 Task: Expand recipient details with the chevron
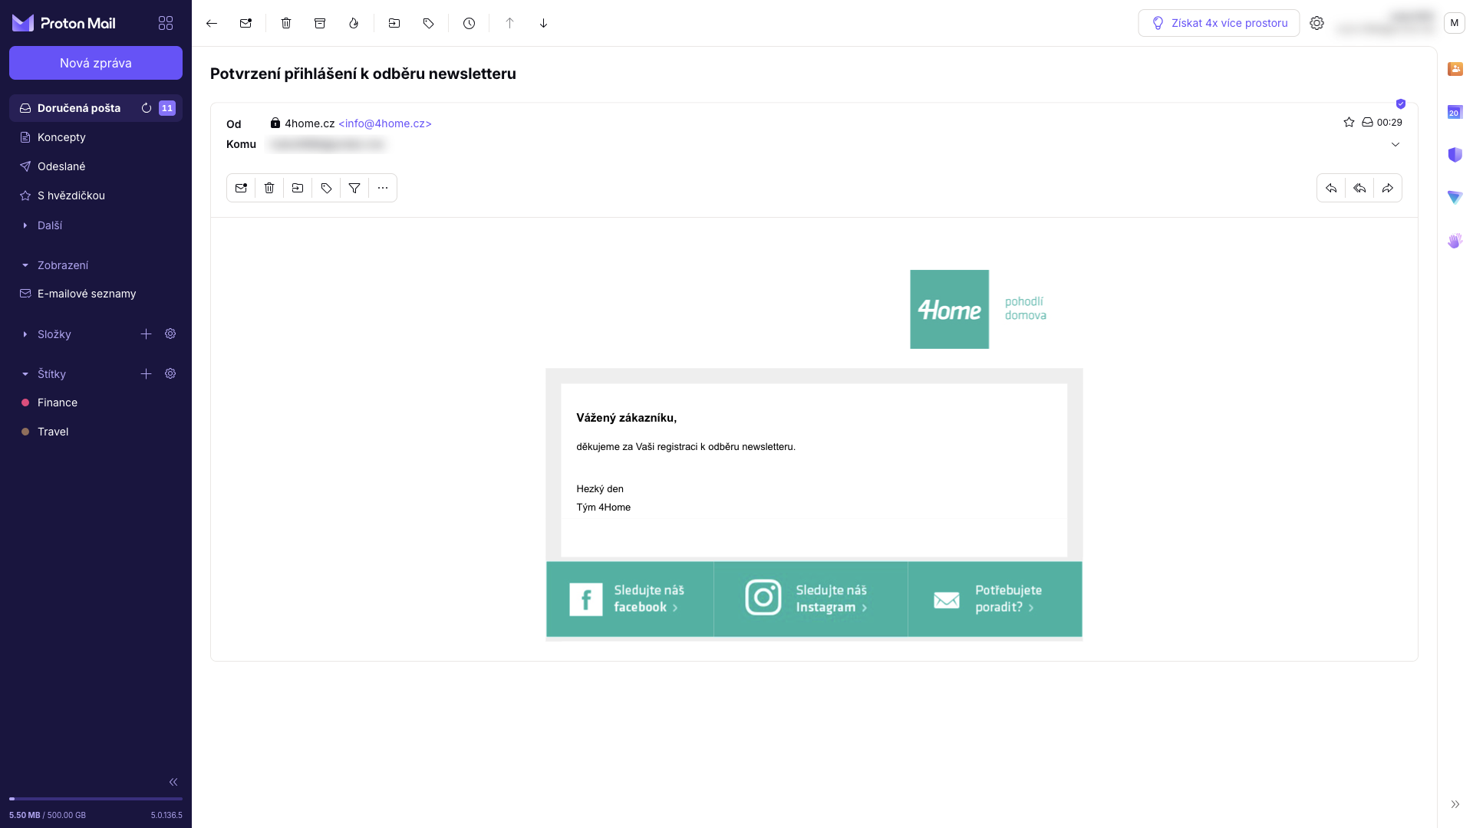point(1396,144)
